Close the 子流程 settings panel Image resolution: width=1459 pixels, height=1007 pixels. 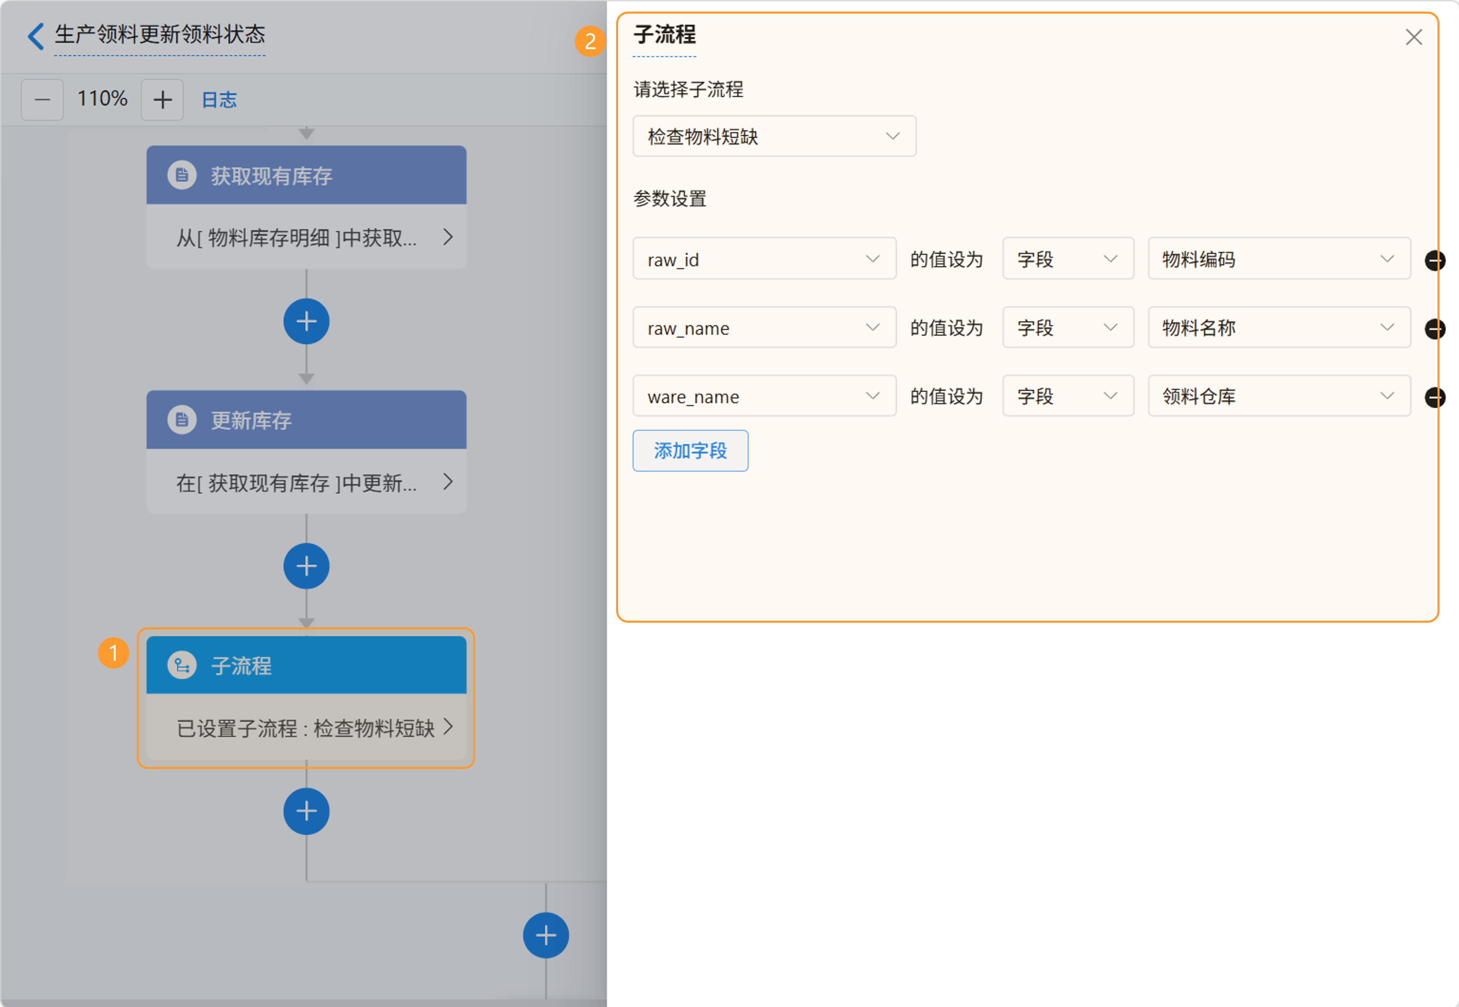(x=1414, y=37)
